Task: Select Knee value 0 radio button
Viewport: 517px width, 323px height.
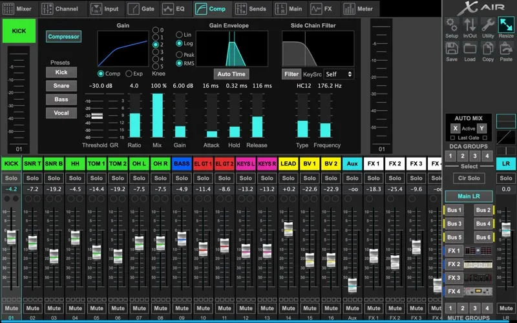Action: tap(156, 30)
